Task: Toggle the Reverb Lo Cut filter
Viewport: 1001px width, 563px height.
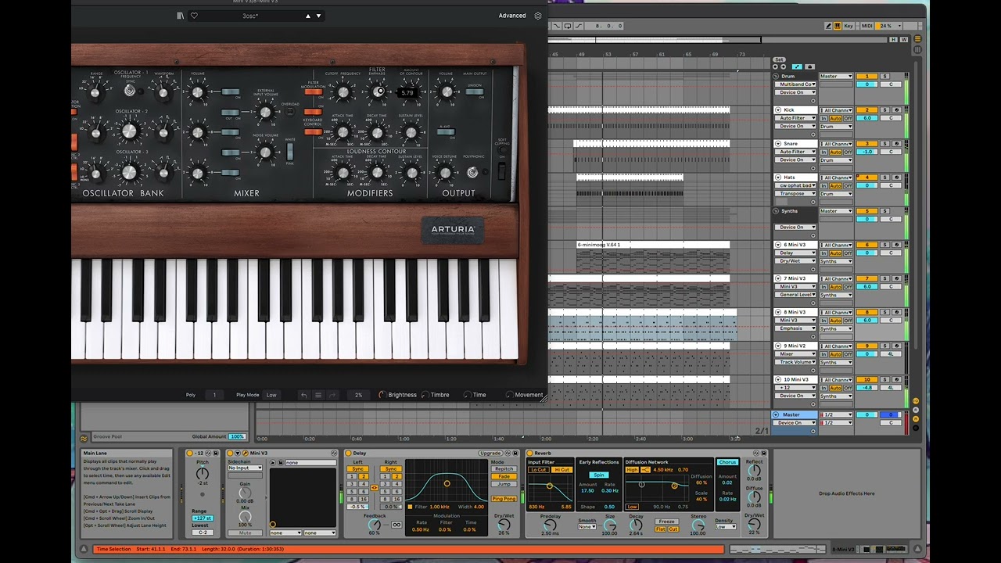Action: coord(538,470)
